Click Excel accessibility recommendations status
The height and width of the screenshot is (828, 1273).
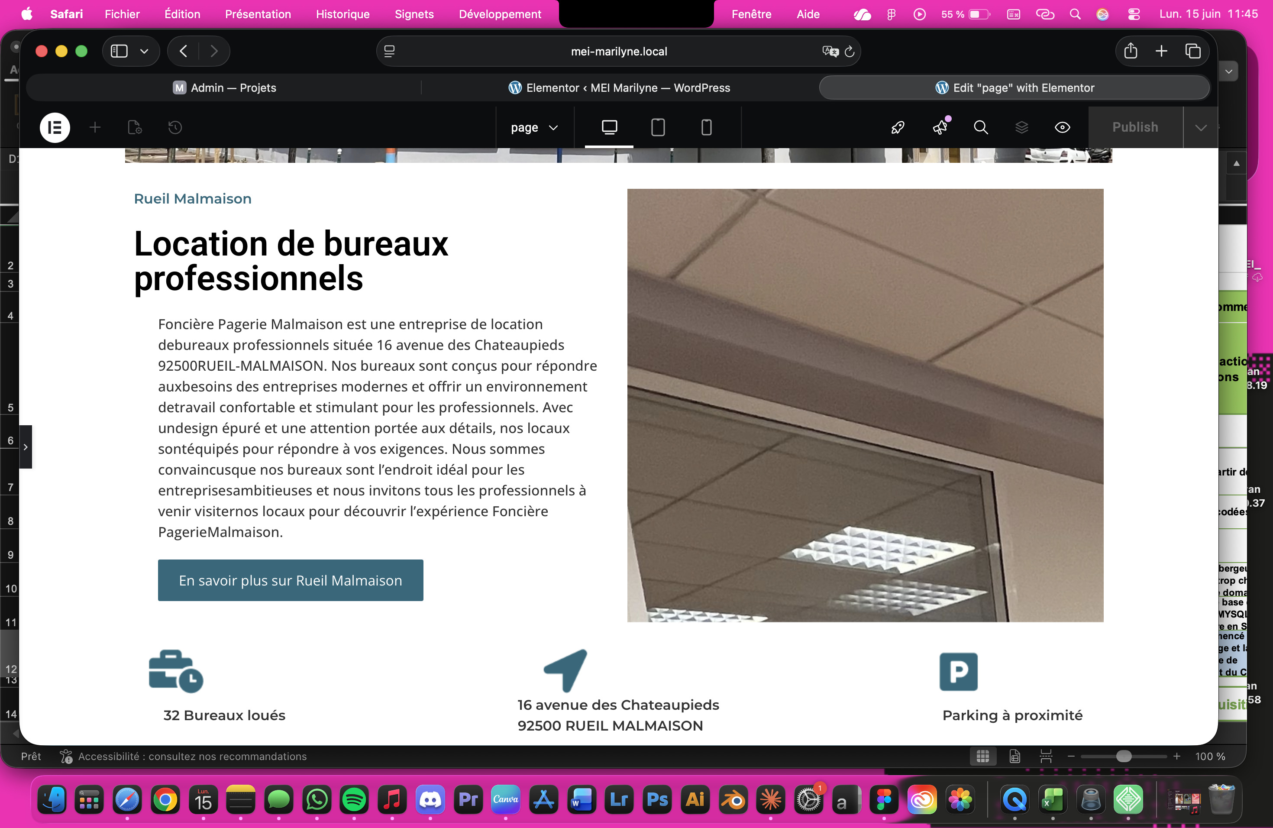click(183, 756)
